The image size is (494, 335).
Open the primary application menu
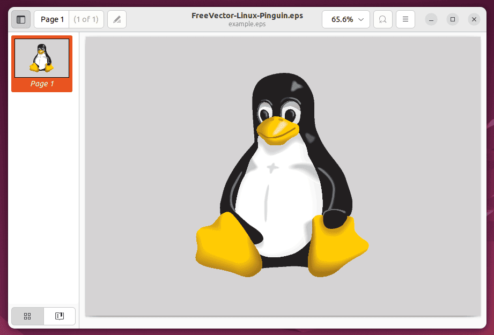[405, 19]
